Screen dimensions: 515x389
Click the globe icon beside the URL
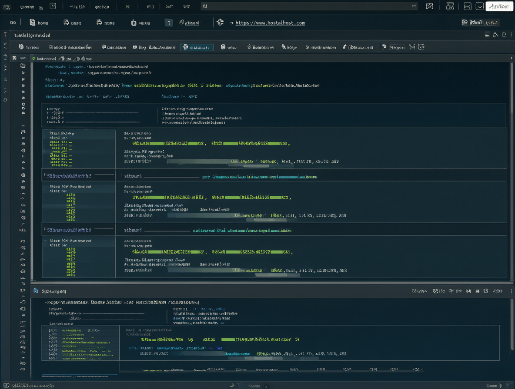pyautogui.click(x=220, y=22)
